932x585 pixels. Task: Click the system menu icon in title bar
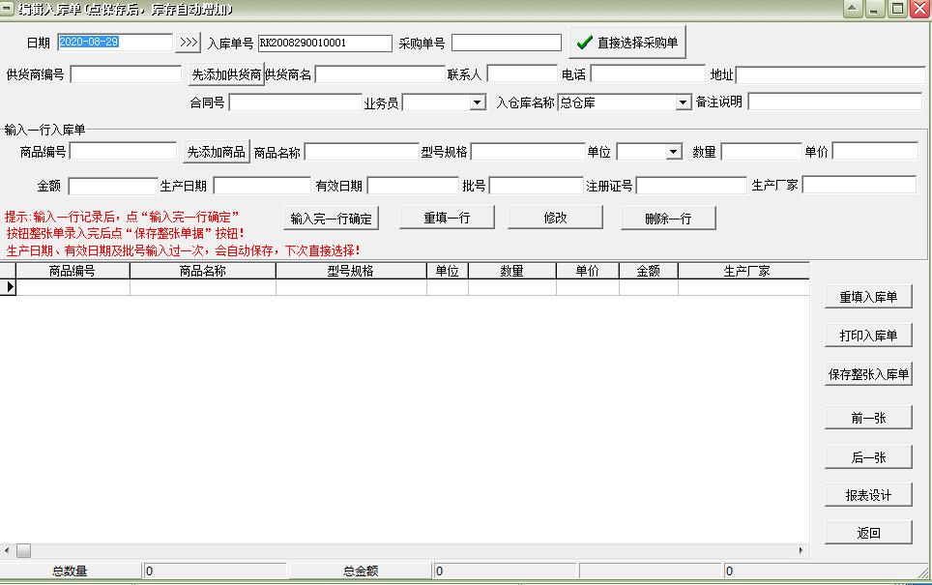click(7, 9)
